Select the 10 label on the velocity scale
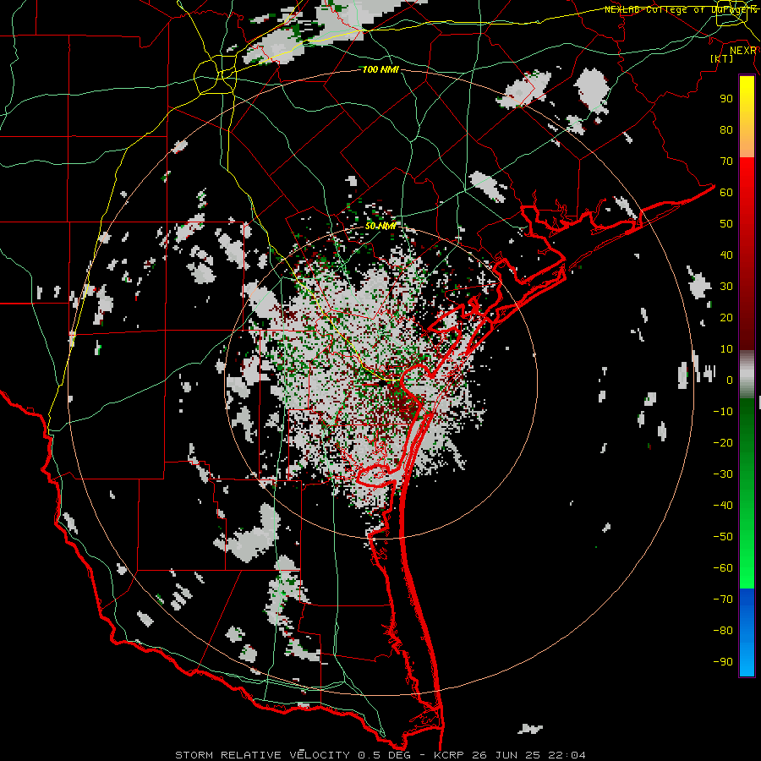The width and height of the screenshot is (761, 761). 726,349
